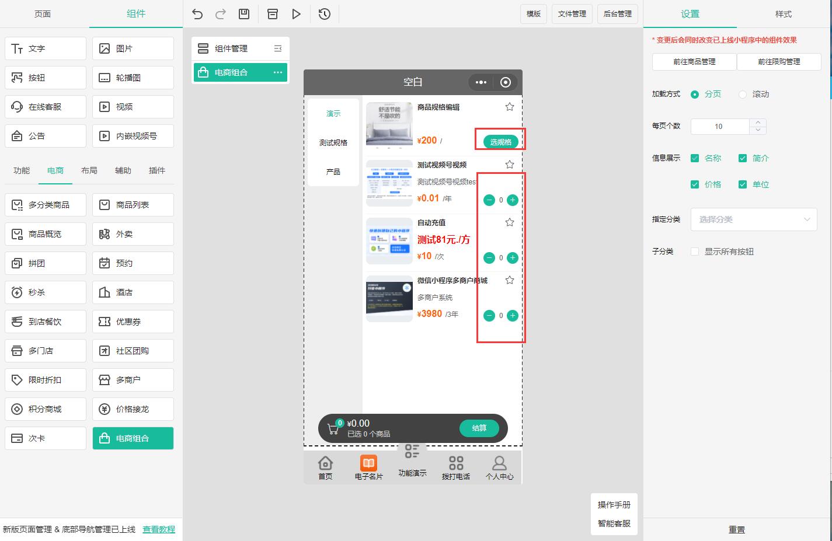Increase 每页个数 with the up arrow

pyautogui.click(x=758, y=123)
